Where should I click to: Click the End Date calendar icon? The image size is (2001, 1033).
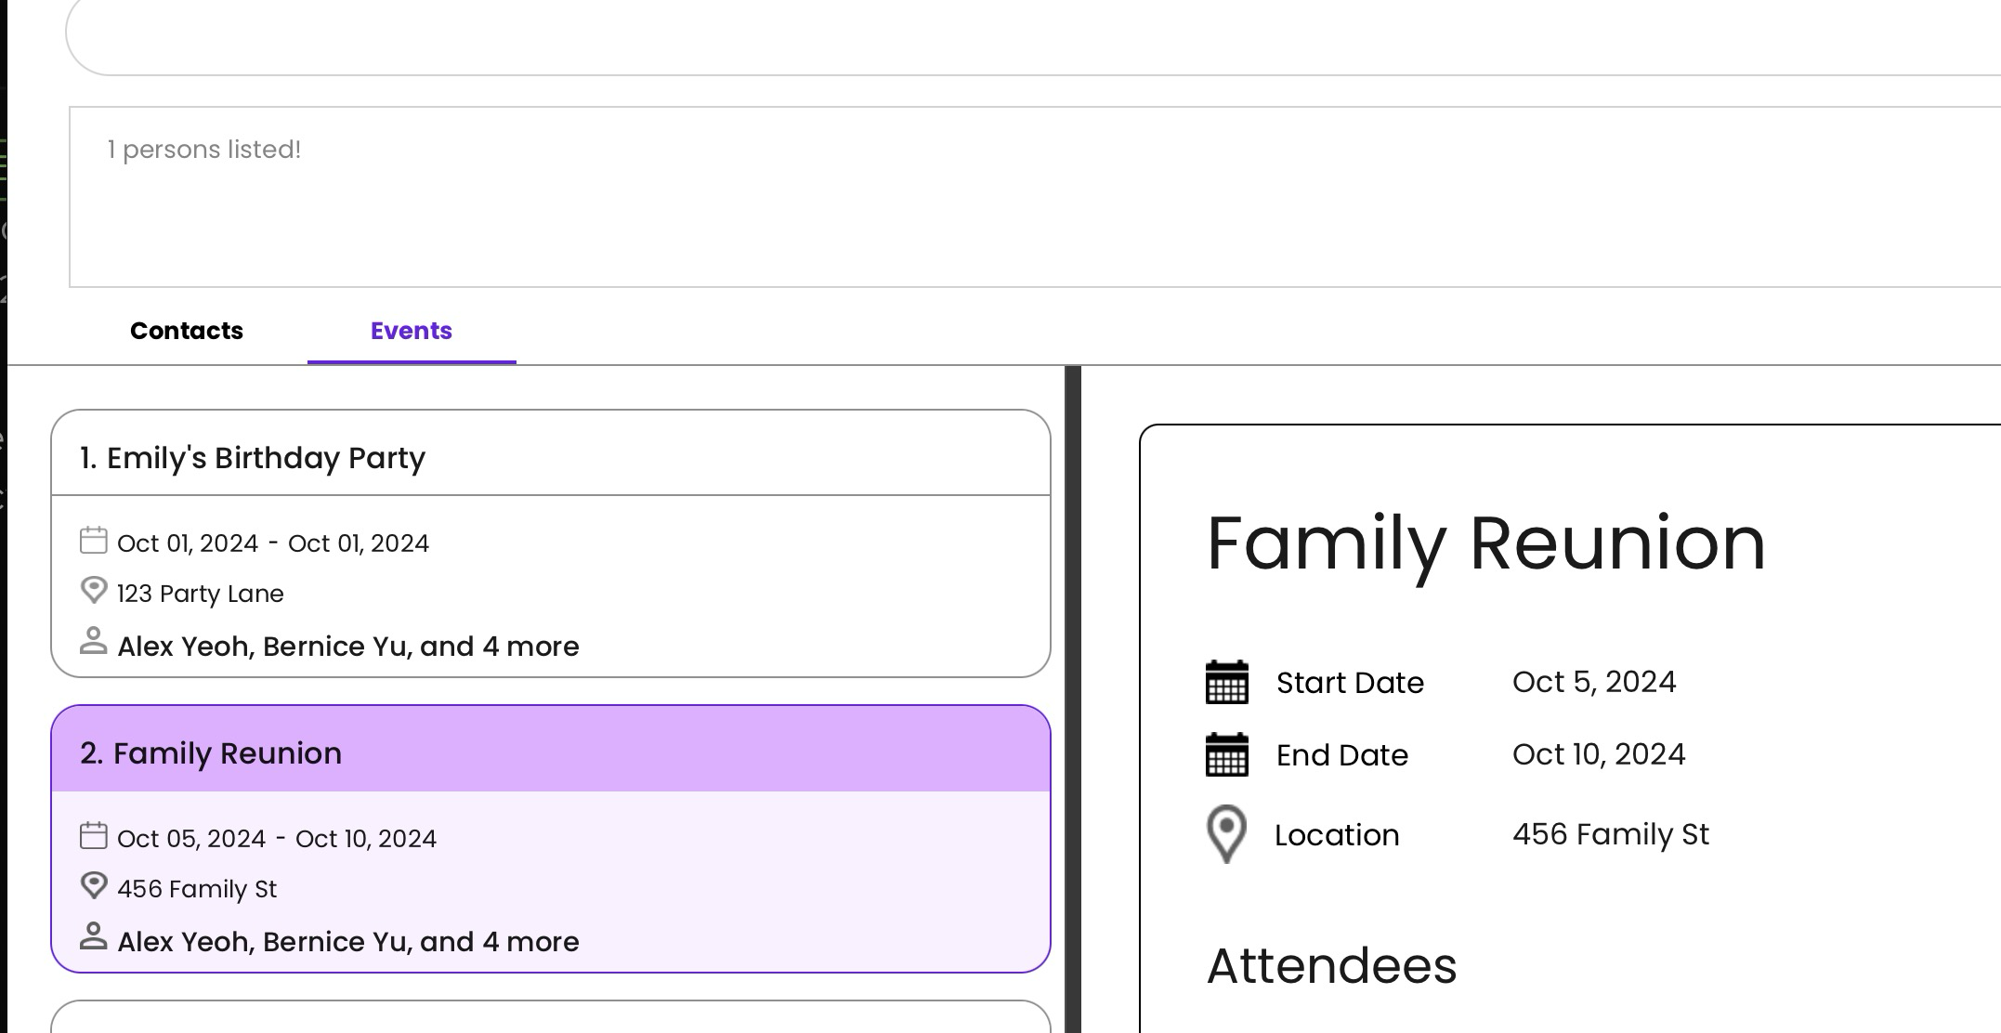1226,755
